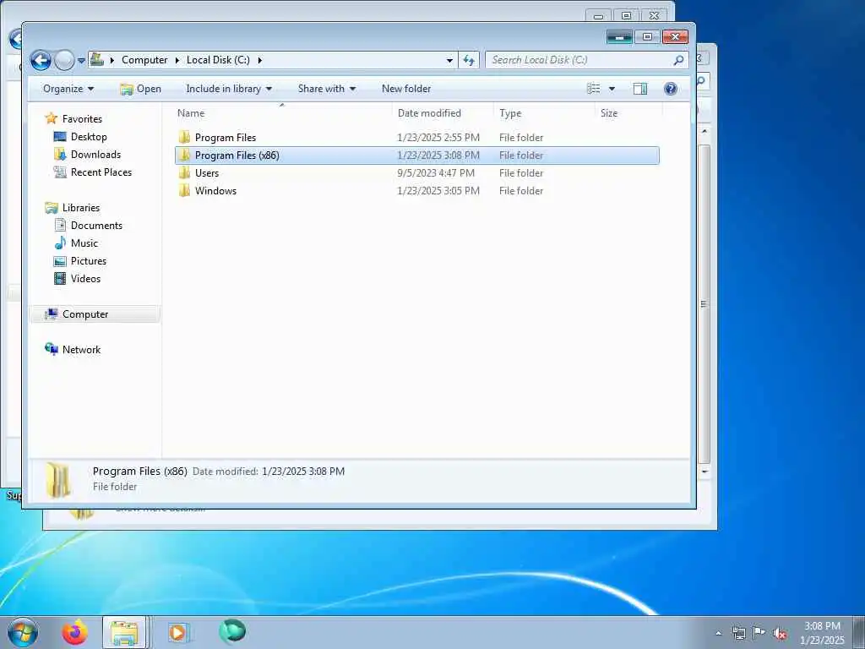The width and height of the screenshot is (865, 649).
Task: Open the Videos library
Action: point(85,278)
